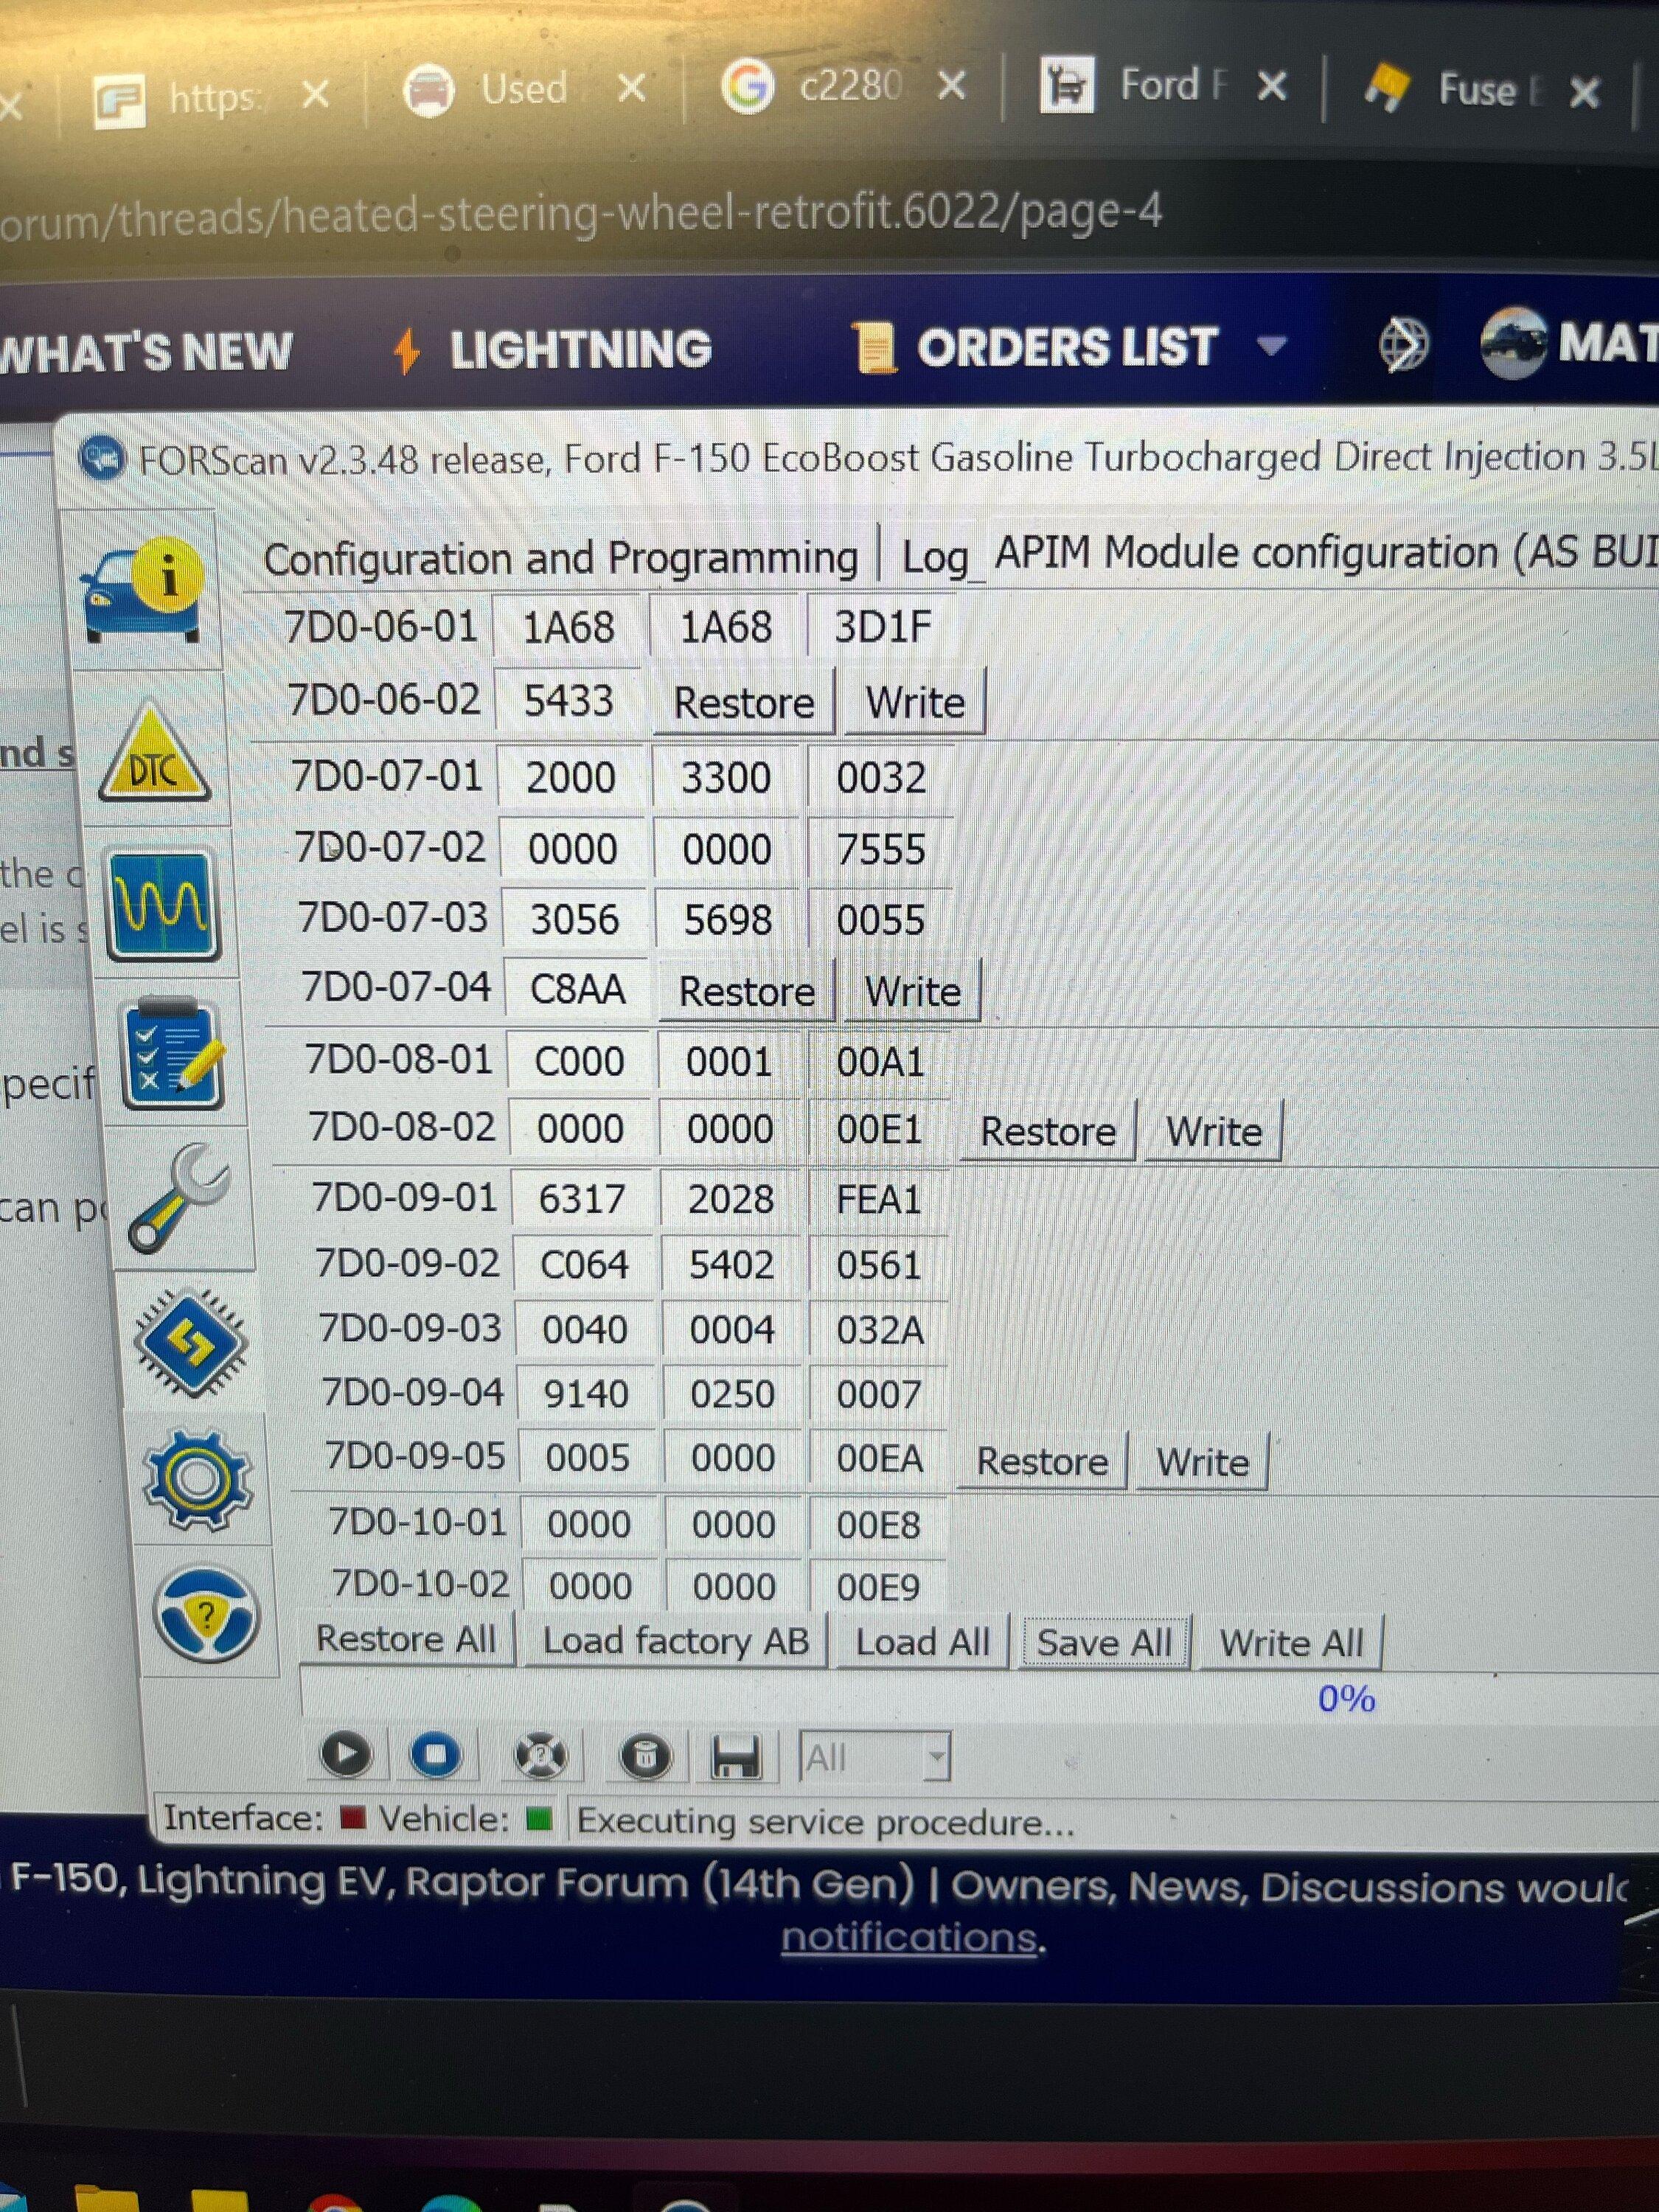Switch to the Configuration and Programming tab

(560, 558)
